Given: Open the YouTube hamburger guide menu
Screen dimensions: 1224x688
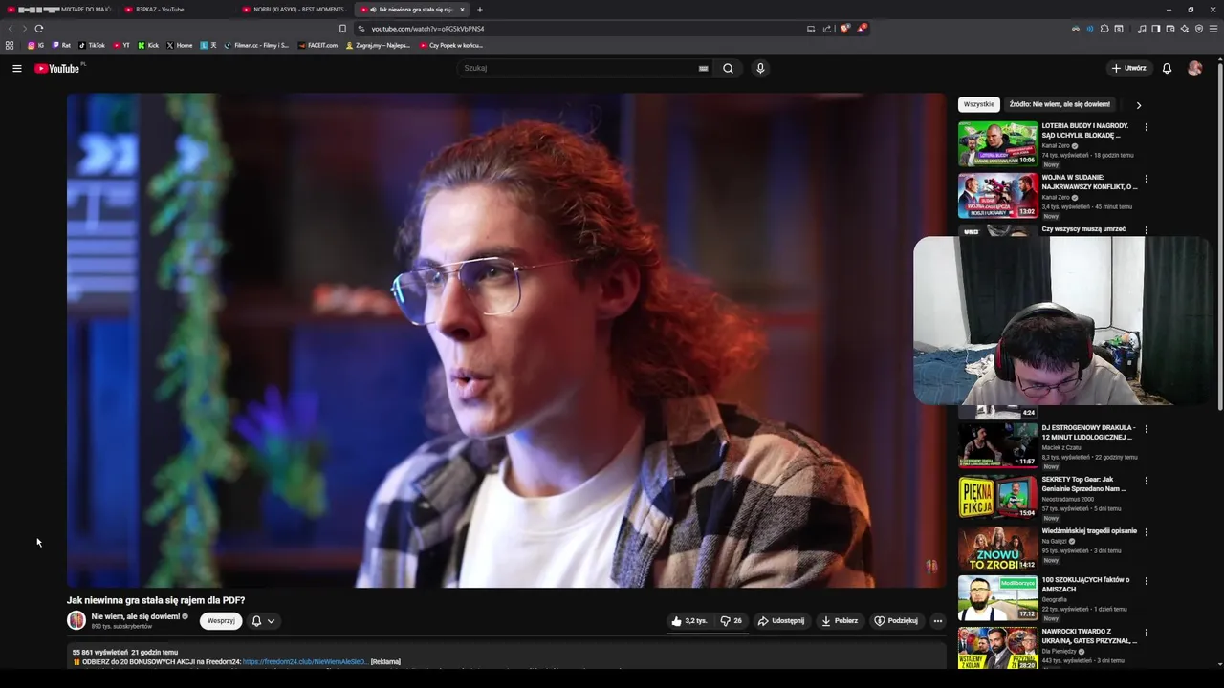Looking at the screenshot, I should pos(16,68).
